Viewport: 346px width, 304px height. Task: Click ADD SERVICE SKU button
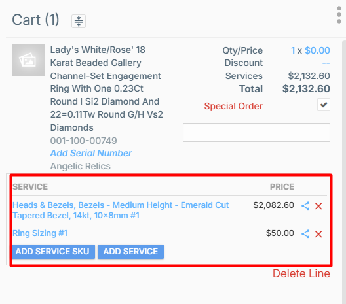[52, 252]
